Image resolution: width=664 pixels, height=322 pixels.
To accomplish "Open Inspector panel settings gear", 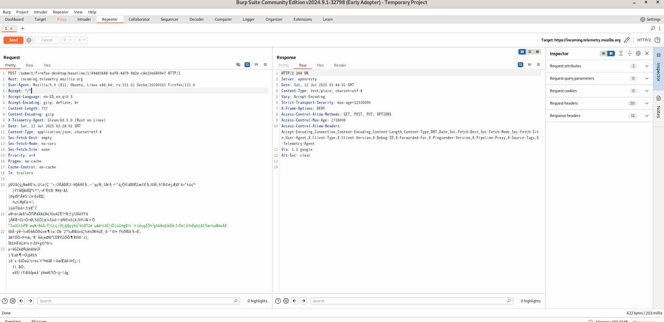I will 638,54.
